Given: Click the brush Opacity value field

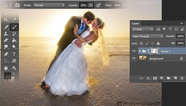Looking at the screenshot, I should coord(84,5).
